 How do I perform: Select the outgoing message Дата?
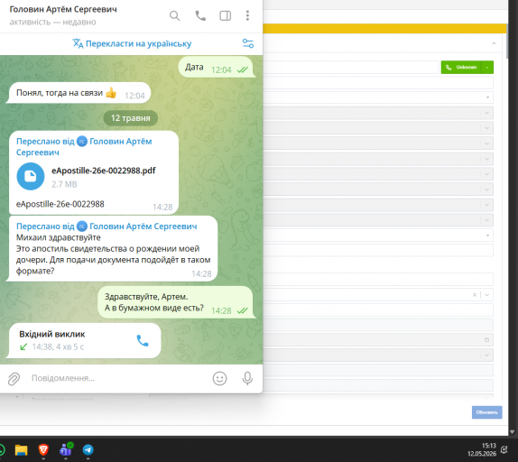[x=217, y=68]
